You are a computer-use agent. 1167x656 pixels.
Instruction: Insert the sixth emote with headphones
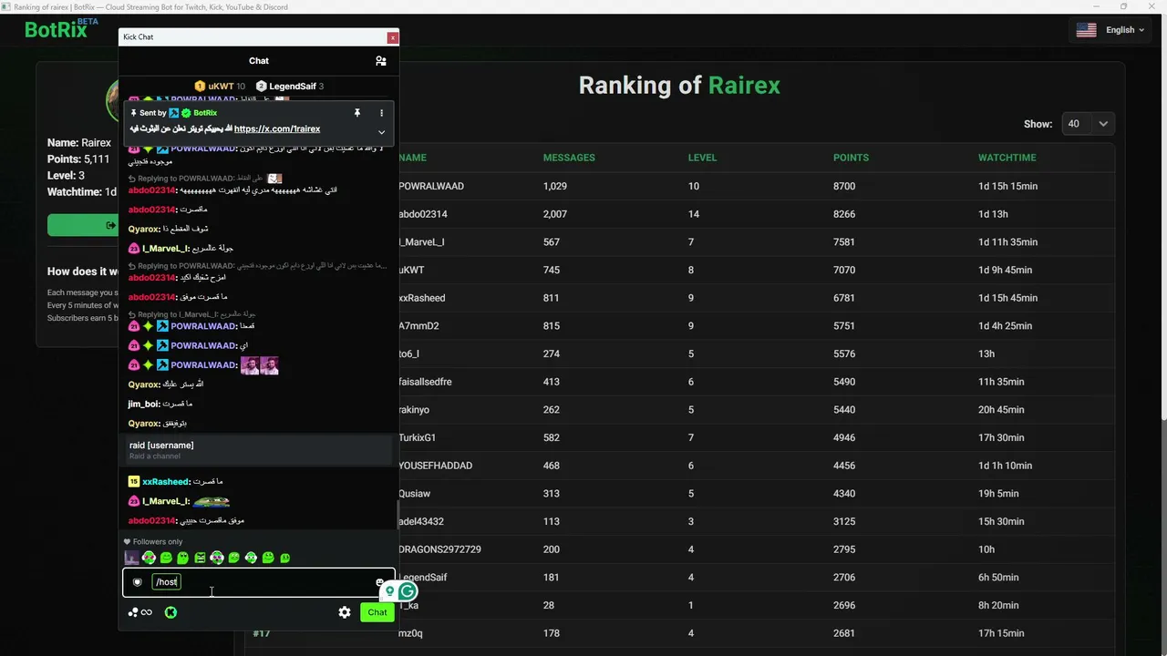click(217, 558)
